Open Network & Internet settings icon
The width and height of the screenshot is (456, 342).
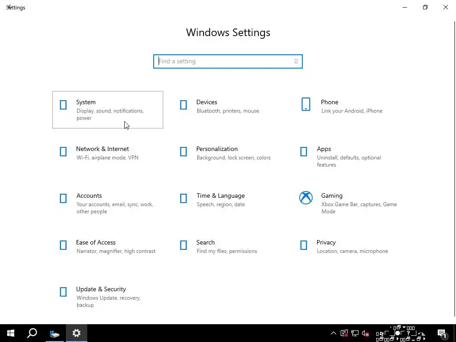click(x=63, y=151)
